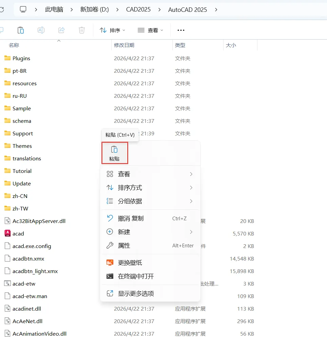This screenshot has width=327, height=337.
Task: Click the chevron after AutoCAD 2025 in the breadcrumb
Action: (x=216, y=10)
